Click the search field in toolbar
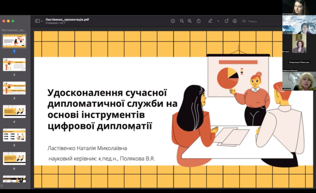Screen dimensions: 316x193 coord(259,21)
